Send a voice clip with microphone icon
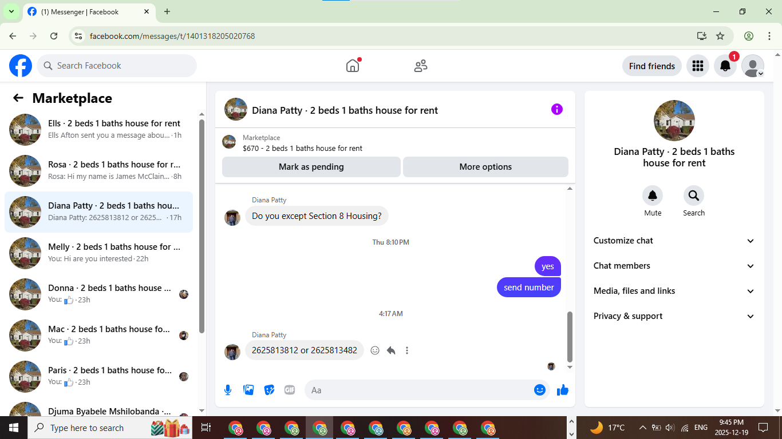 click(228, 390)
